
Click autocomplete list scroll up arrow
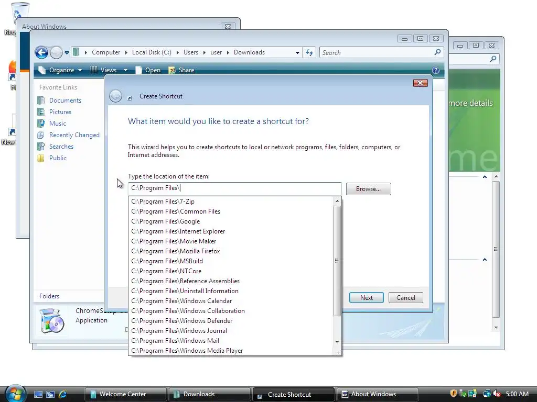[x=337, y=201]
